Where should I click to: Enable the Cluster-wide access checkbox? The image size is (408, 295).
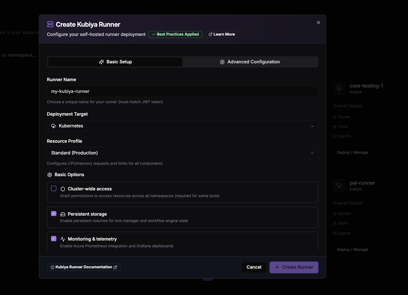(x=53, y=189)
